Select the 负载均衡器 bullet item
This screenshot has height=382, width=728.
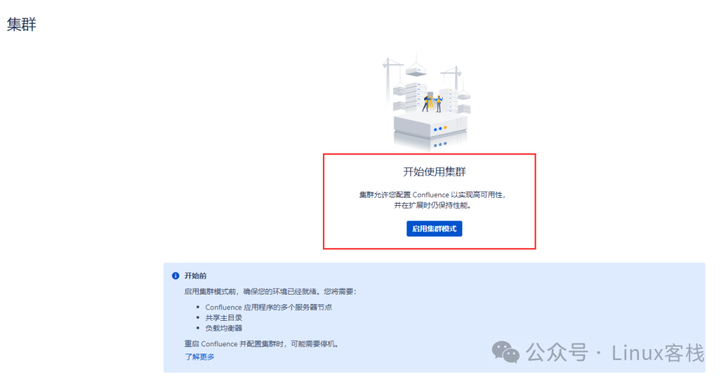tap(224, 328)
